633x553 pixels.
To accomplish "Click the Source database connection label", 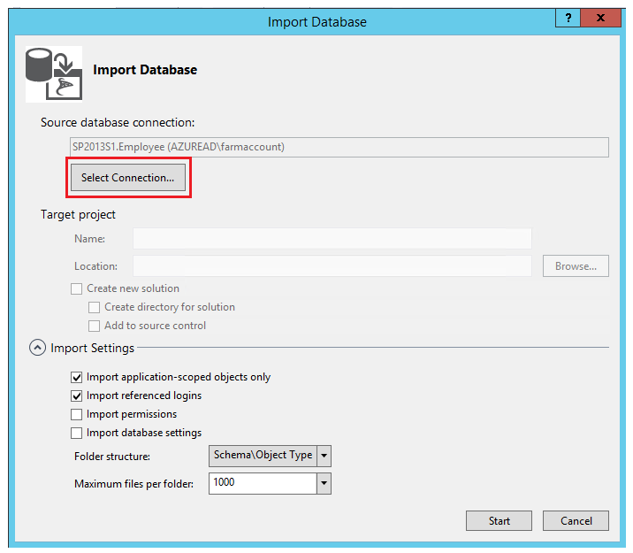I will [x=118, y=122].
